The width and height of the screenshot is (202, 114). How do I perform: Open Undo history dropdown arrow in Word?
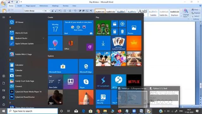pyautogui.click(x=14, y=2)
